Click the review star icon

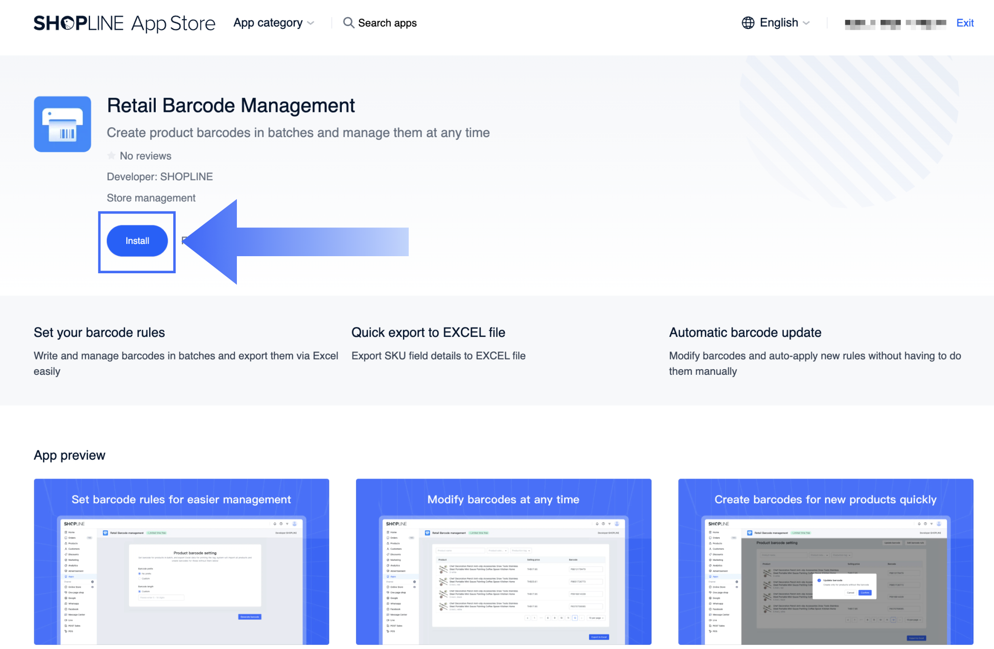[x=112, y=156]
